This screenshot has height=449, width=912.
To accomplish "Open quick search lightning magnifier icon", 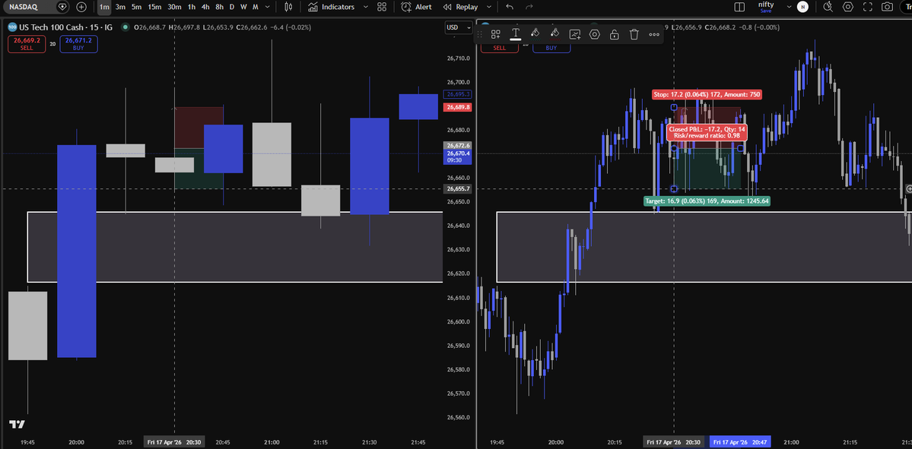I will point(828,7).
